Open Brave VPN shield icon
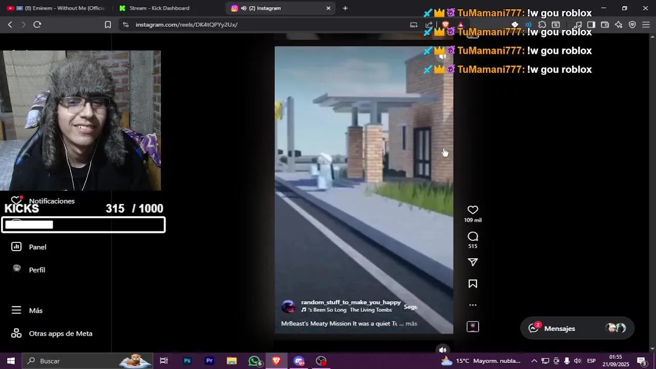This screenshot has width=656, height=369. pos(632,25)
